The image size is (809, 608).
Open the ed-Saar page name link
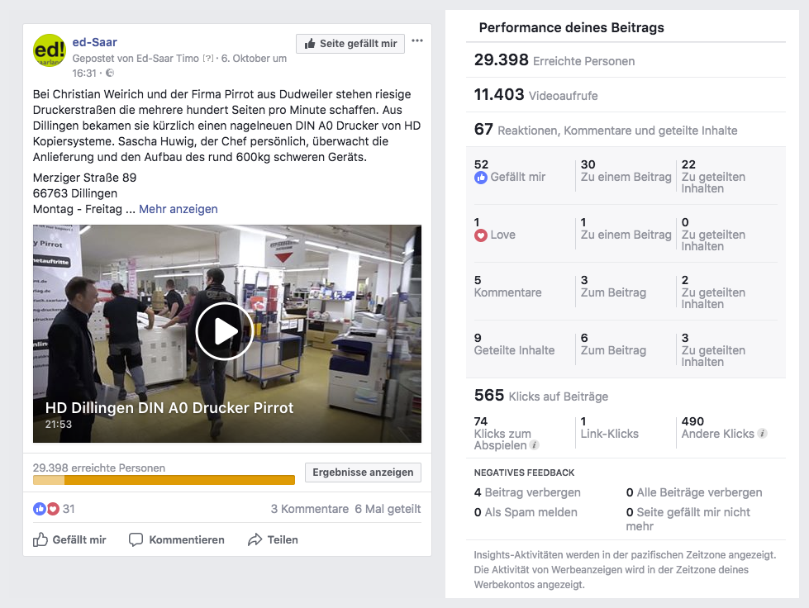pyautogui.click(x=94, y=42)
